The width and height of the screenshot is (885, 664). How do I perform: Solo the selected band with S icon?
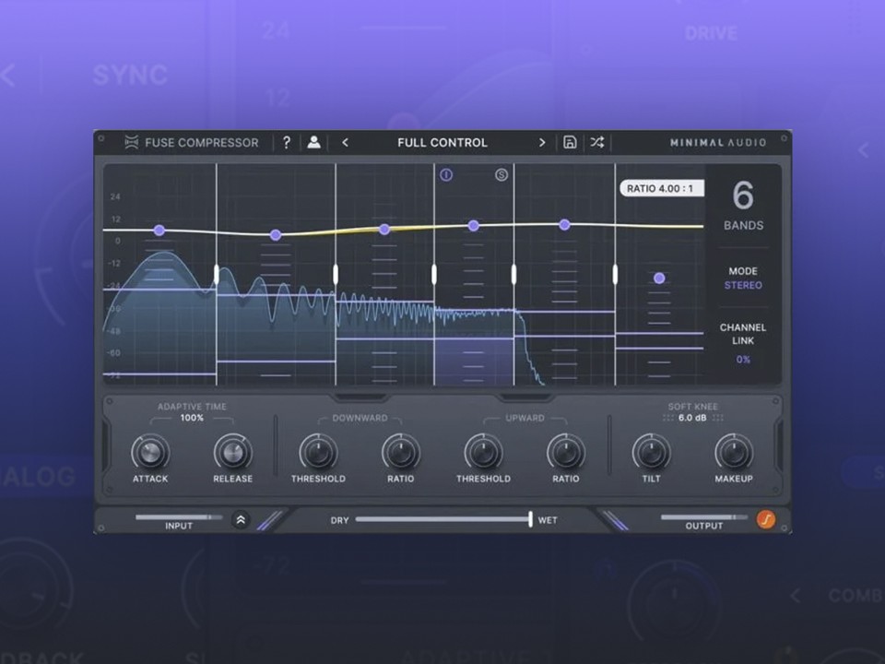pos(501,175)
